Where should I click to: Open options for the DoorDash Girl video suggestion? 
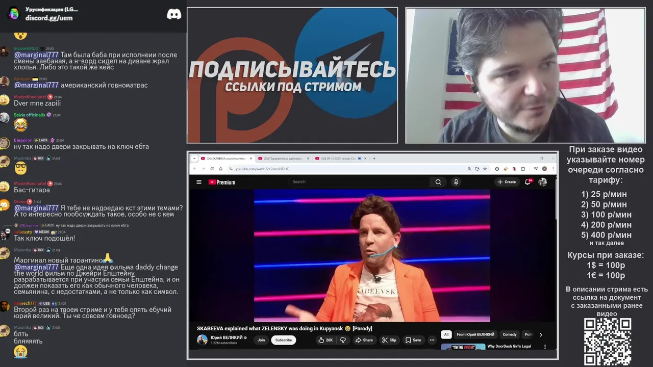[545, 347]
